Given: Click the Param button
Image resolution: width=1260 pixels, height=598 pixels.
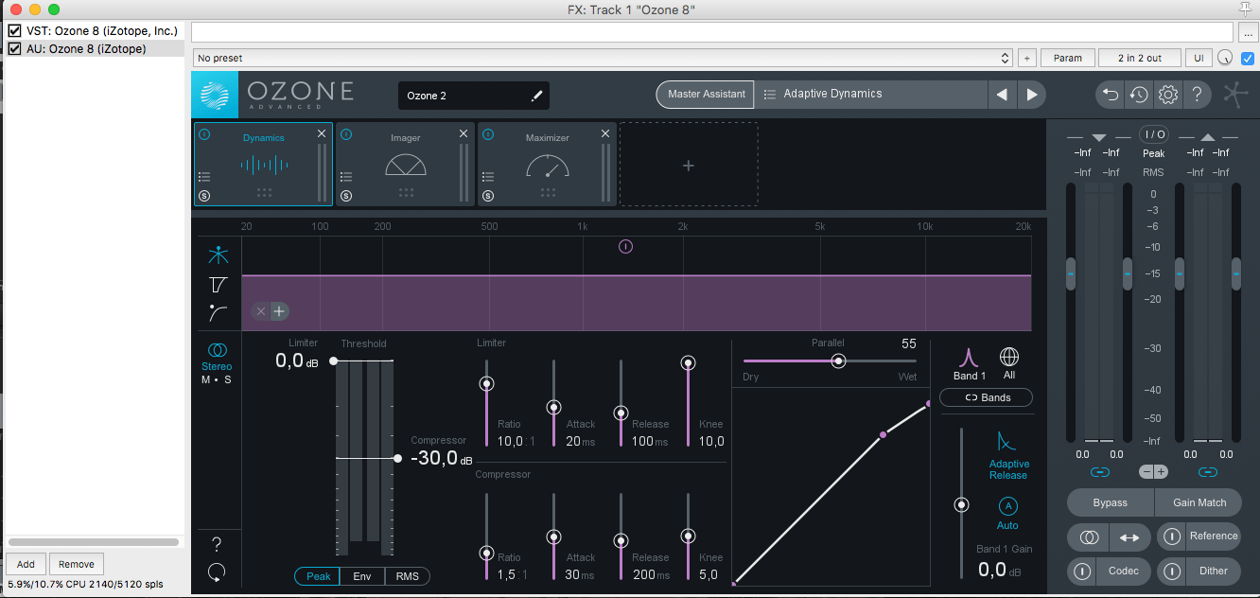Looking at the screenshot, I should coord(1068,58).
